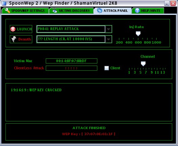Click channel 1 on the Channel scale
The width and height of the screenshot is (178, 146).
click(x=129, y=72)
